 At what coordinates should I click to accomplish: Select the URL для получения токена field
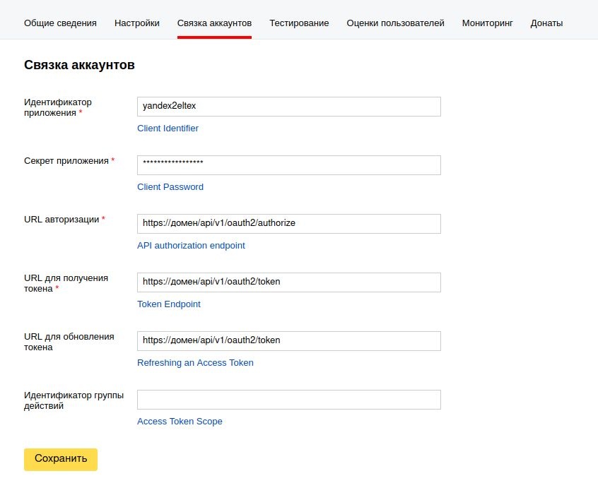pos(288,282)
